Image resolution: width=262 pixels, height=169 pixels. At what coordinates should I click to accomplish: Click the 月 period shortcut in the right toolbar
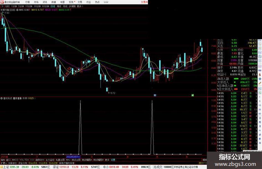(260, 126)
